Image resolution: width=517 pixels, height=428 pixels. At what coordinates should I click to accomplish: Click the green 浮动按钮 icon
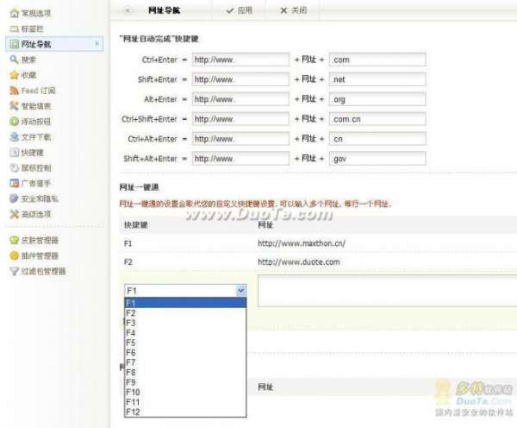14,122
